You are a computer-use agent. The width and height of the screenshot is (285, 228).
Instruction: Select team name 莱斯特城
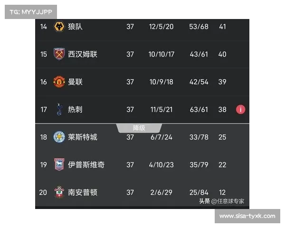click(x=82, y=137)
